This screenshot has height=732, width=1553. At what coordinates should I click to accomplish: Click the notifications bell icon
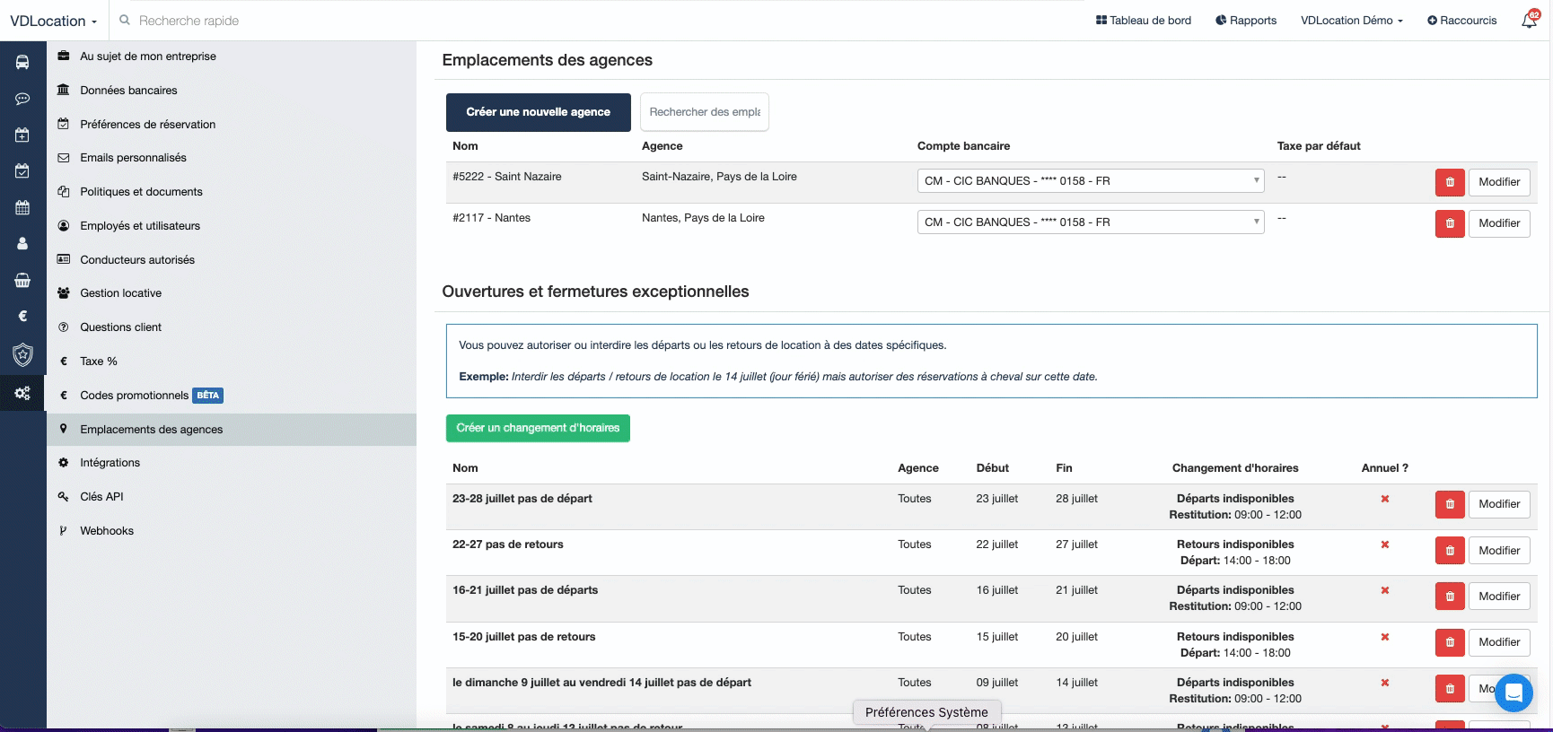[1529, 21]
